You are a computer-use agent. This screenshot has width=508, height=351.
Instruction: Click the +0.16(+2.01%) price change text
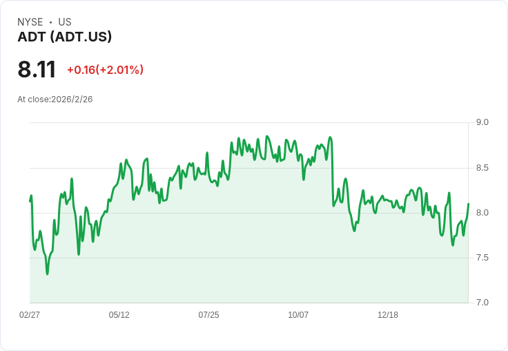105,70
